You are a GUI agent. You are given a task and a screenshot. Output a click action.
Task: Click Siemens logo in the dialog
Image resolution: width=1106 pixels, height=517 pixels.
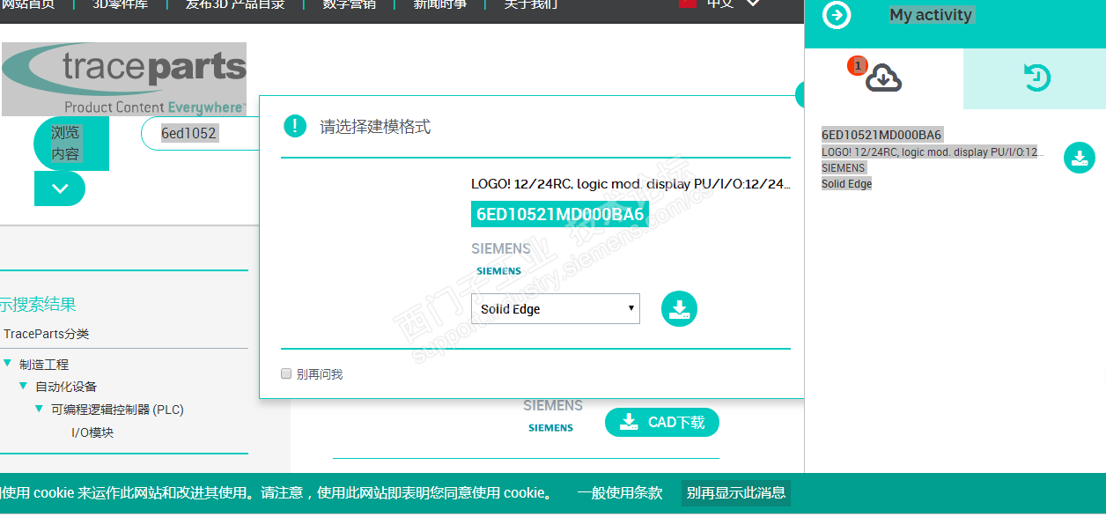[499, 271]
